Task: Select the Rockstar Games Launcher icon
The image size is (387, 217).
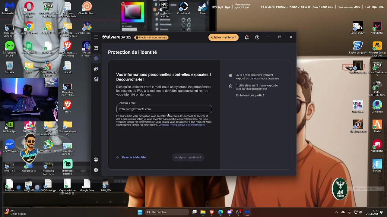Action: (377, 49)
